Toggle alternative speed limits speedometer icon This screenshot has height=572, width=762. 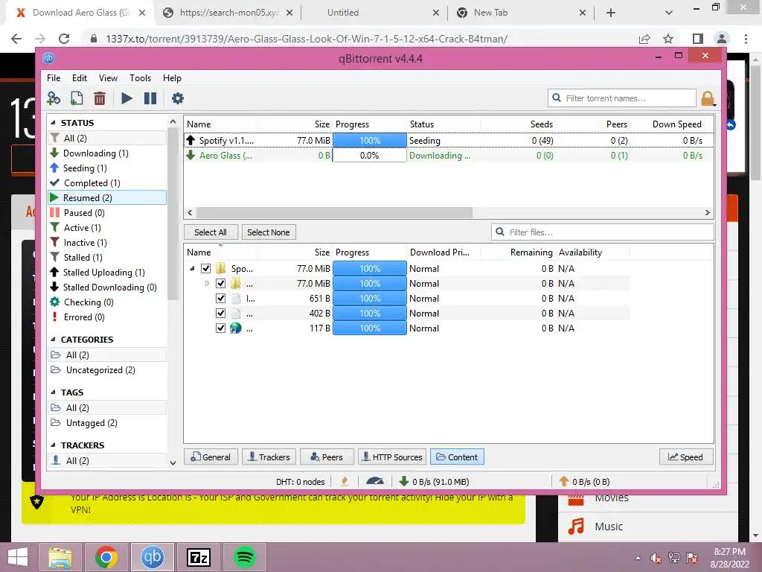coord(375,482)
